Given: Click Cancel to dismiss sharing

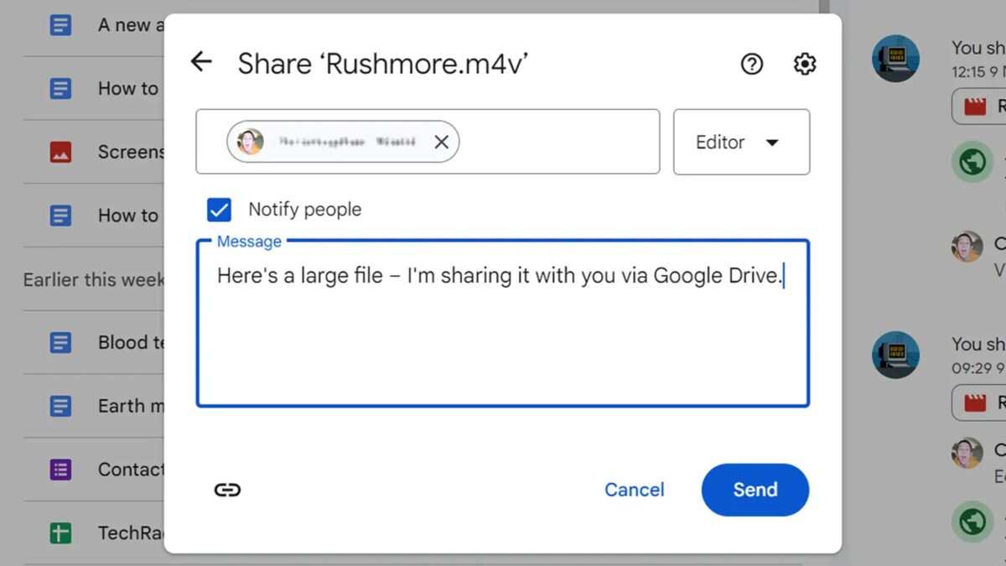Looking at the screenshot, I should [635, 490].
